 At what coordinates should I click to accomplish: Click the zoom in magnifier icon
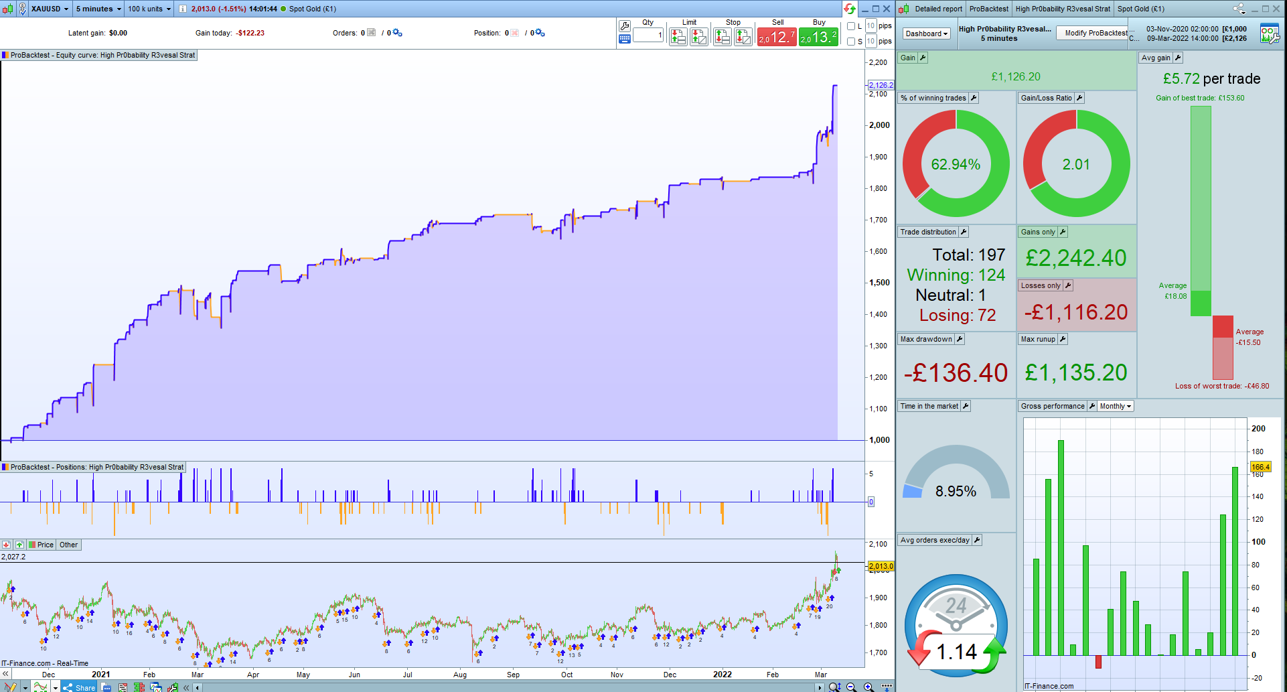(x=868, y=687)
